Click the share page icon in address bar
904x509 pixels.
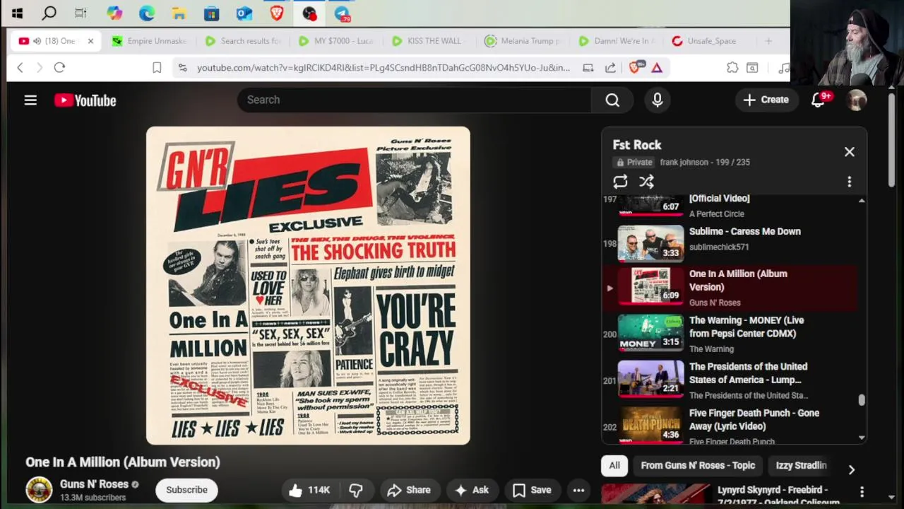tap(610, 67)
